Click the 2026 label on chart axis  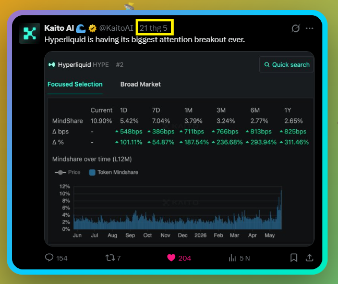[x=200, y=236]
